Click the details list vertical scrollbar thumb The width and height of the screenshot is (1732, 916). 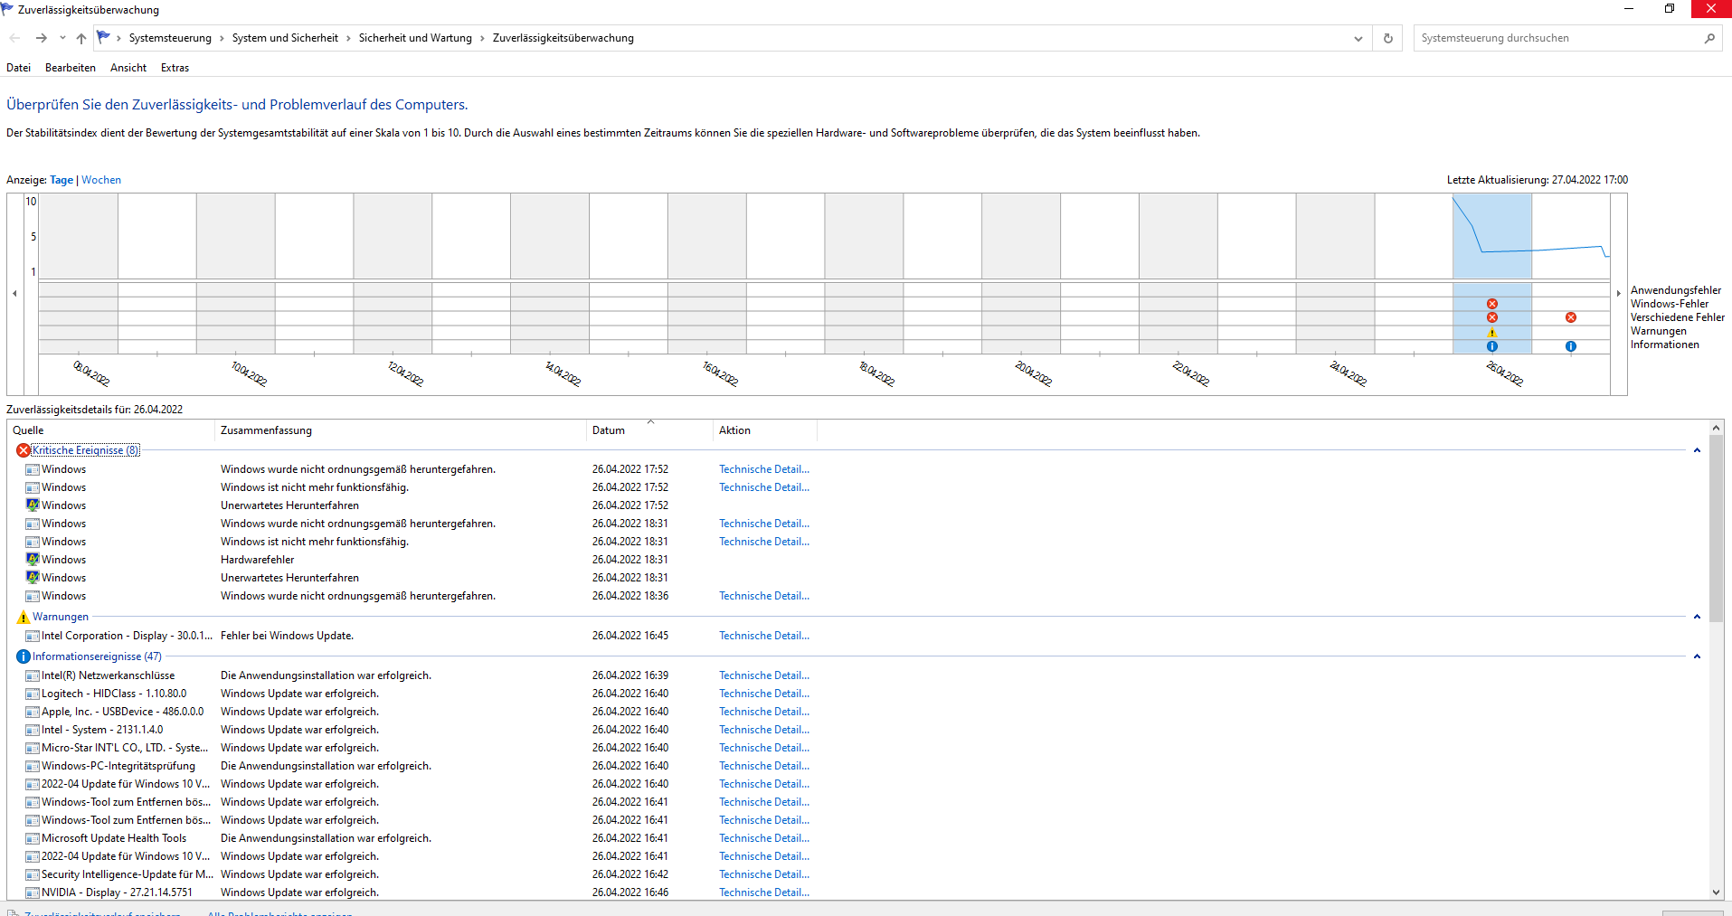click(1716, 529)
